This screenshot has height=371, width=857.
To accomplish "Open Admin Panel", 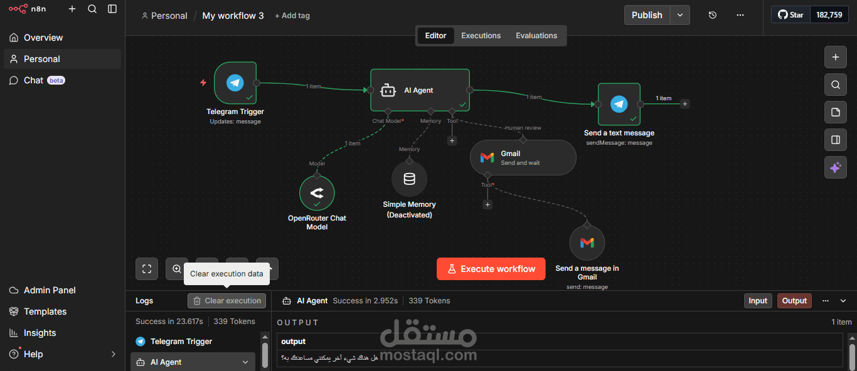I will click(62, 290).
